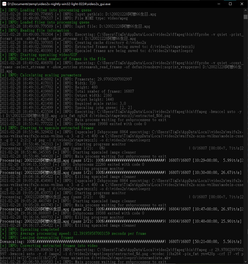Click the "Height: 480" log entry
Image resolution: width=248 pixels, height=264 pixels.
[x=86, y=87]
